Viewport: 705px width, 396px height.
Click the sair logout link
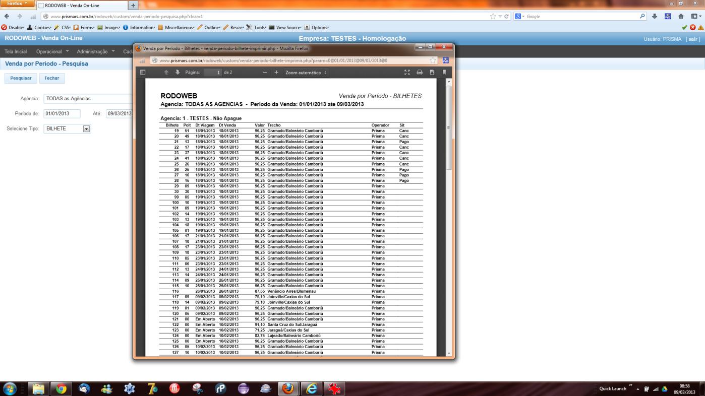(x=693, y=39)
